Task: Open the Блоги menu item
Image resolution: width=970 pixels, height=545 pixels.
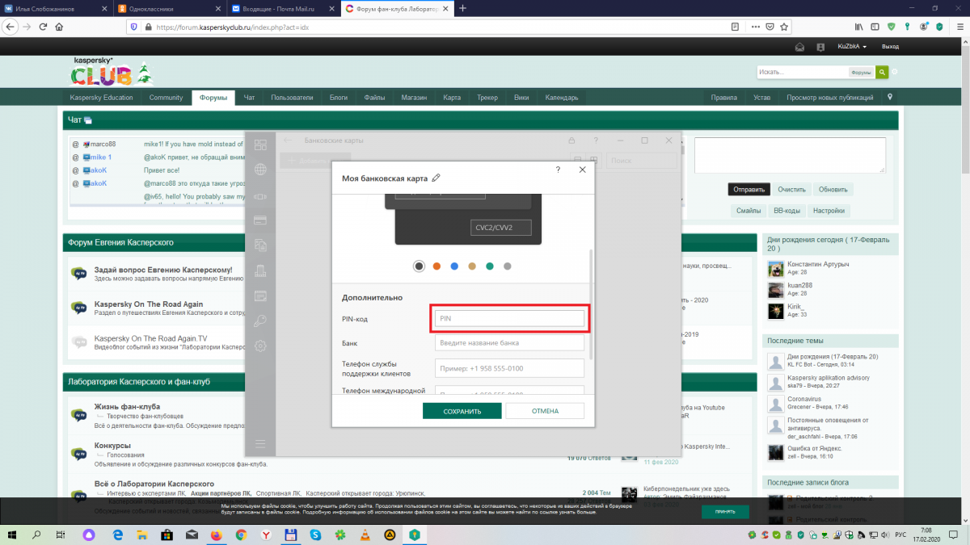Action: click(339, 98)
